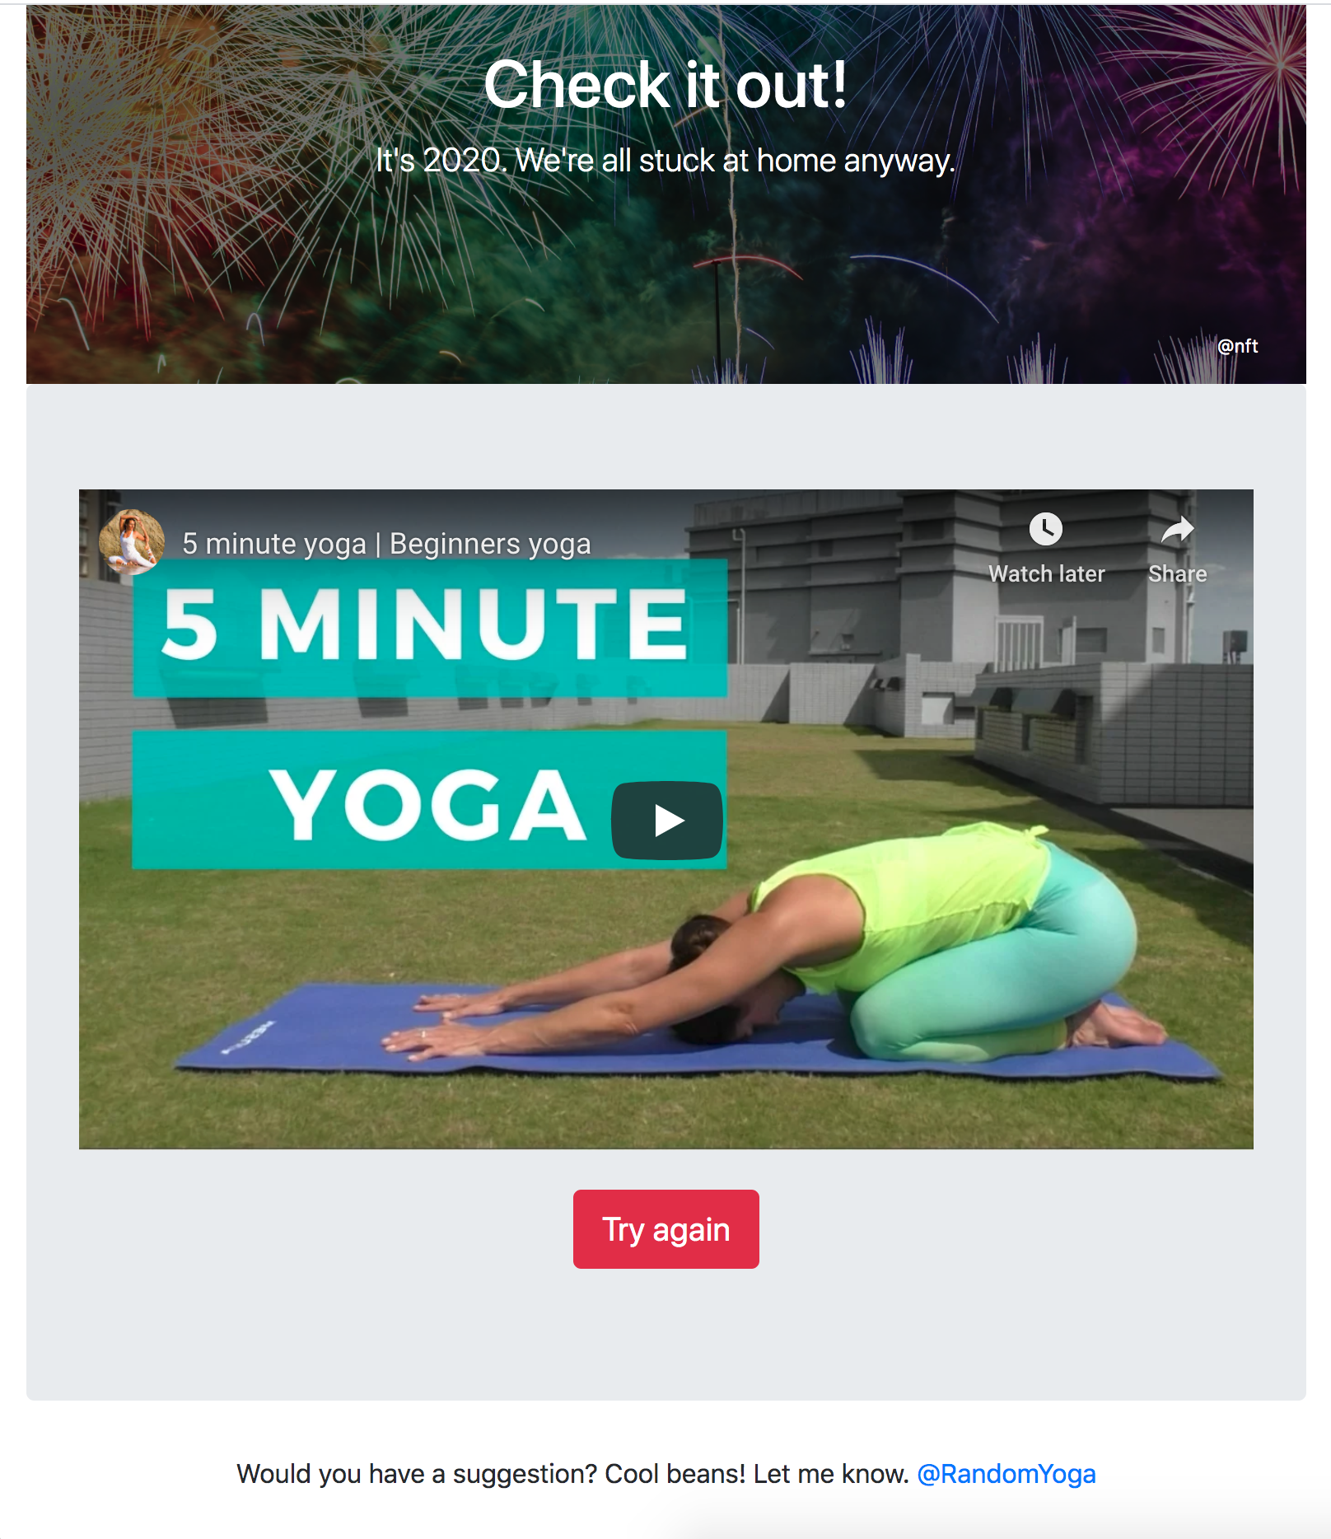
Task: Click the 'Watch later' text label
Action: [1046, 574]
